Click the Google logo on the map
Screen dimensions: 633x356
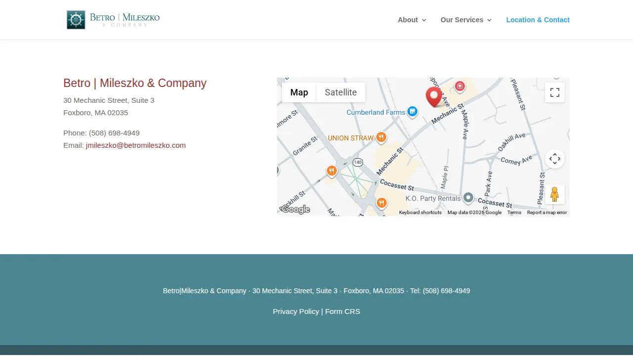[295, 210]
